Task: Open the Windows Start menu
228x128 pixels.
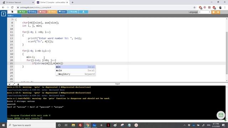Action: [3, 125]
